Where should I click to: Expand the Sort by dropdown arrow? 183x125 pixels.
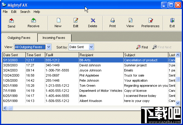pyautogui.click(x=91, y=47)
